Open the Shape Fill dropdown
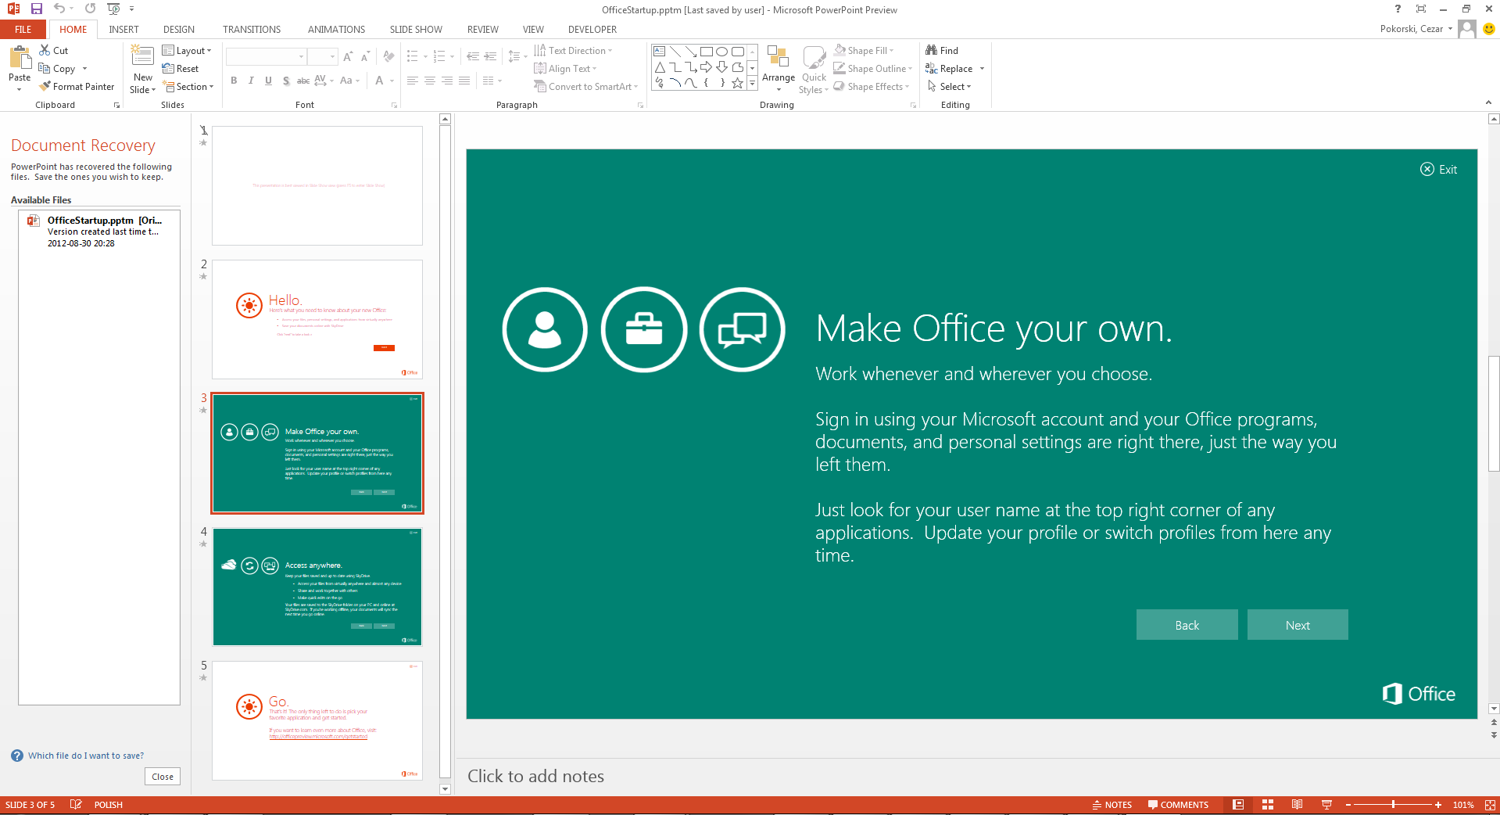 tap(864, 50)
